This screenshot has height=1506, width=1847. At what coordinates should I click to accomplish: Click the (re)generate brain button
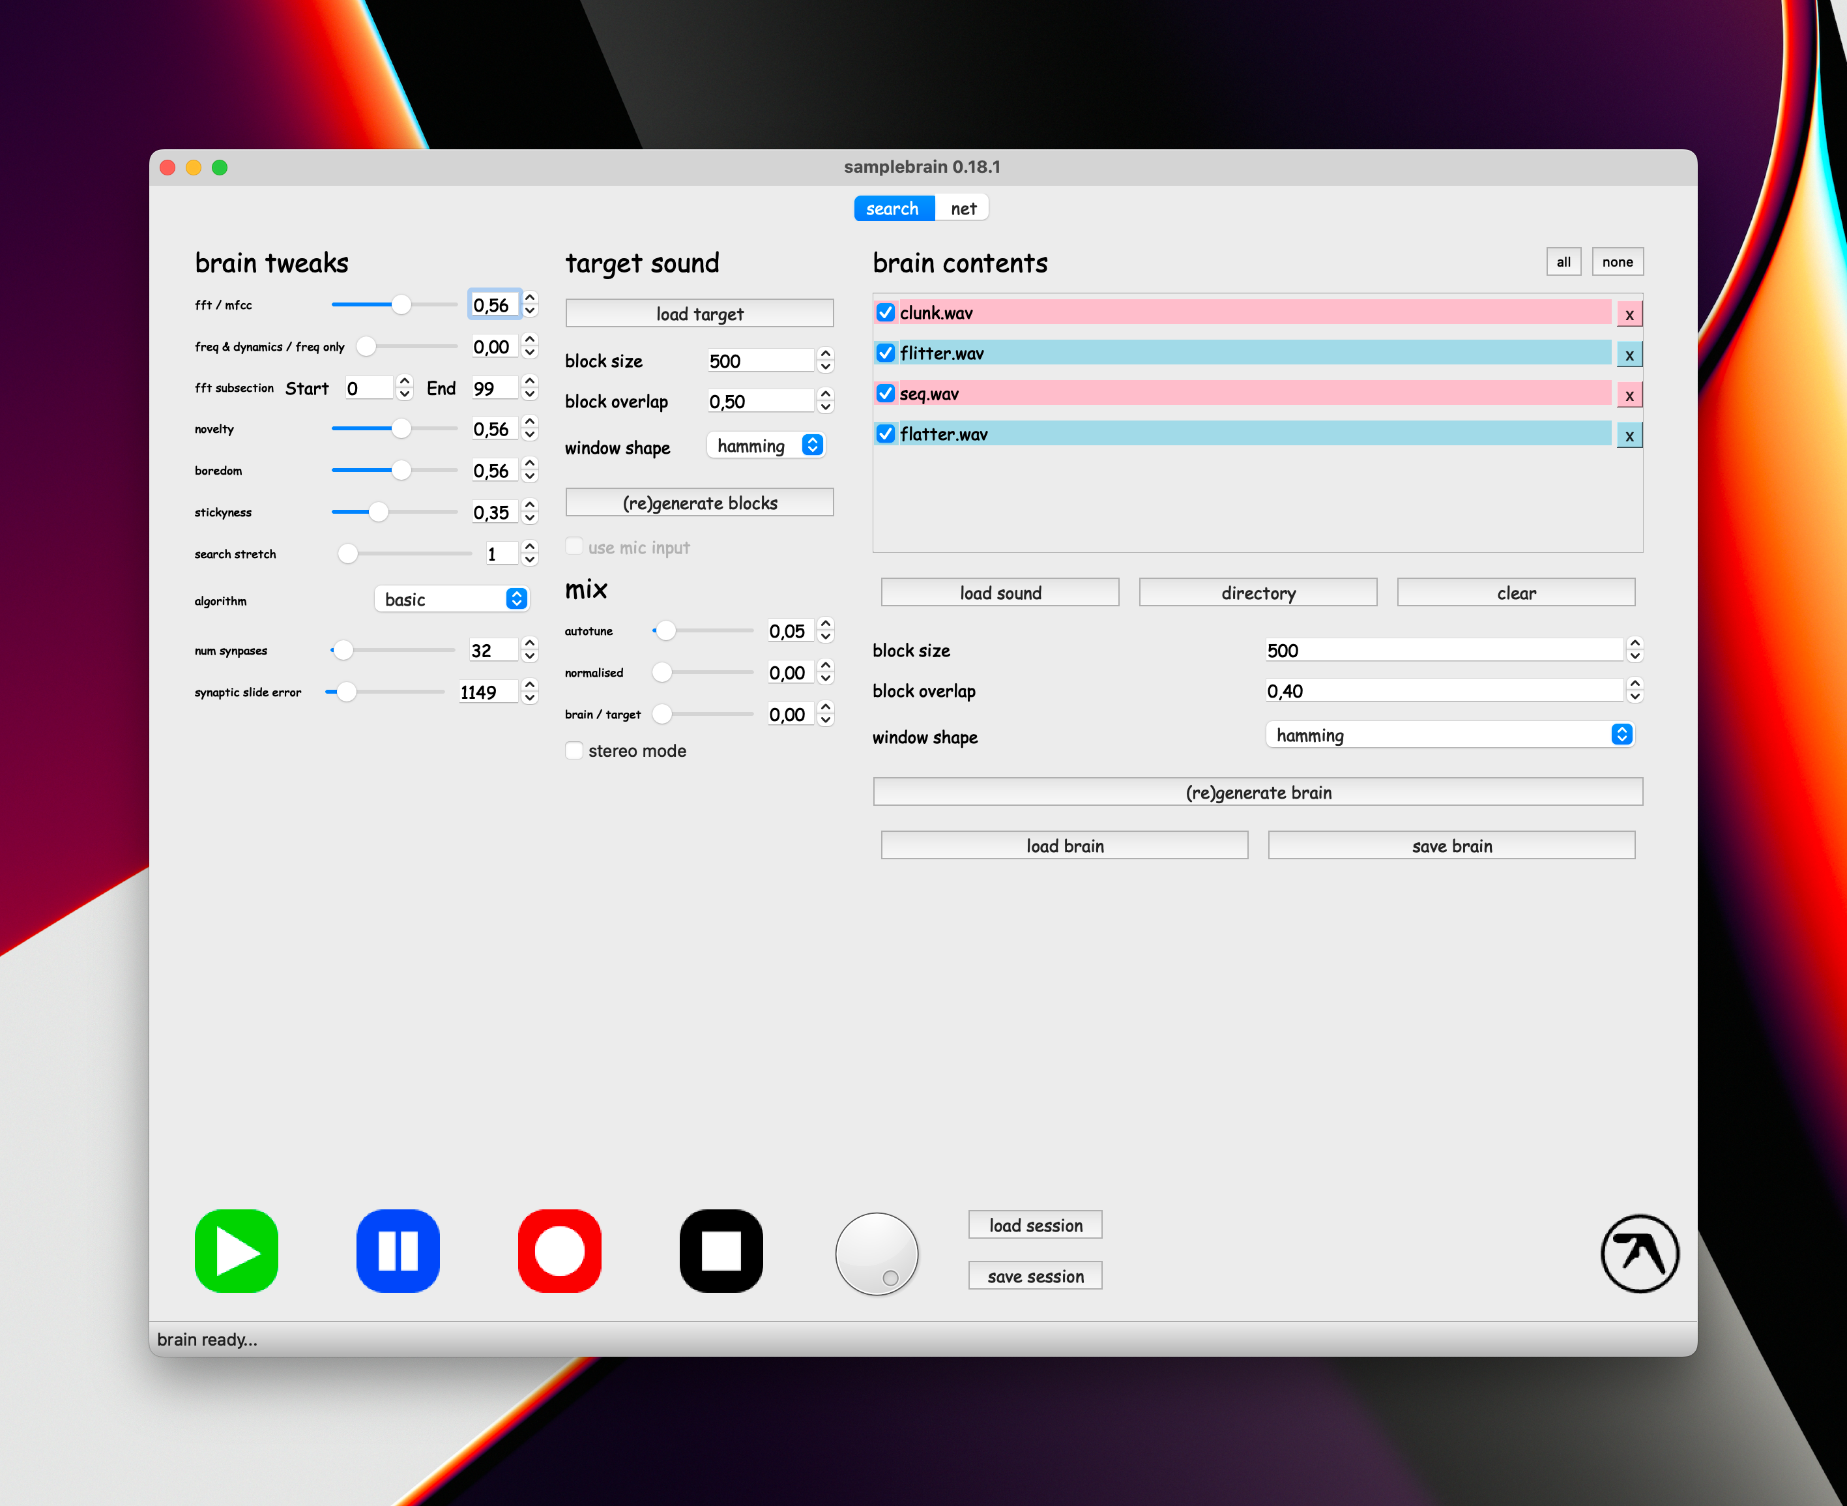1257,792
